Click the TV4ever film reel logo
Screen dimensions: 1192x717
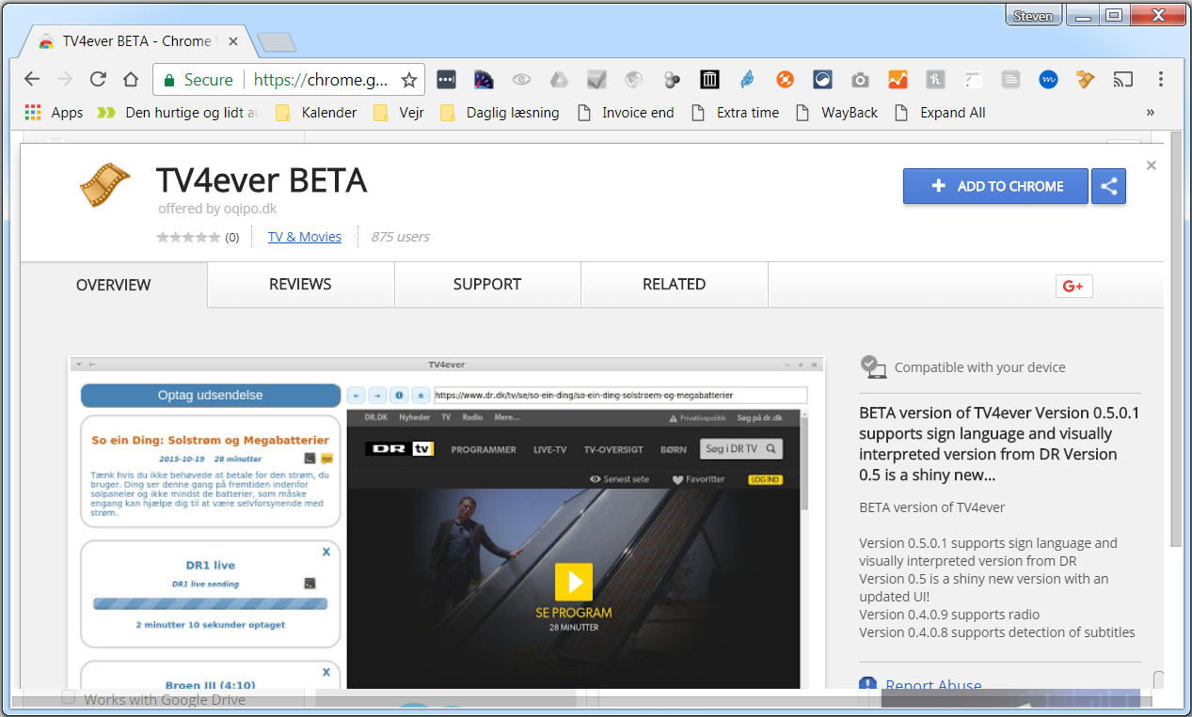pos(104,184)
